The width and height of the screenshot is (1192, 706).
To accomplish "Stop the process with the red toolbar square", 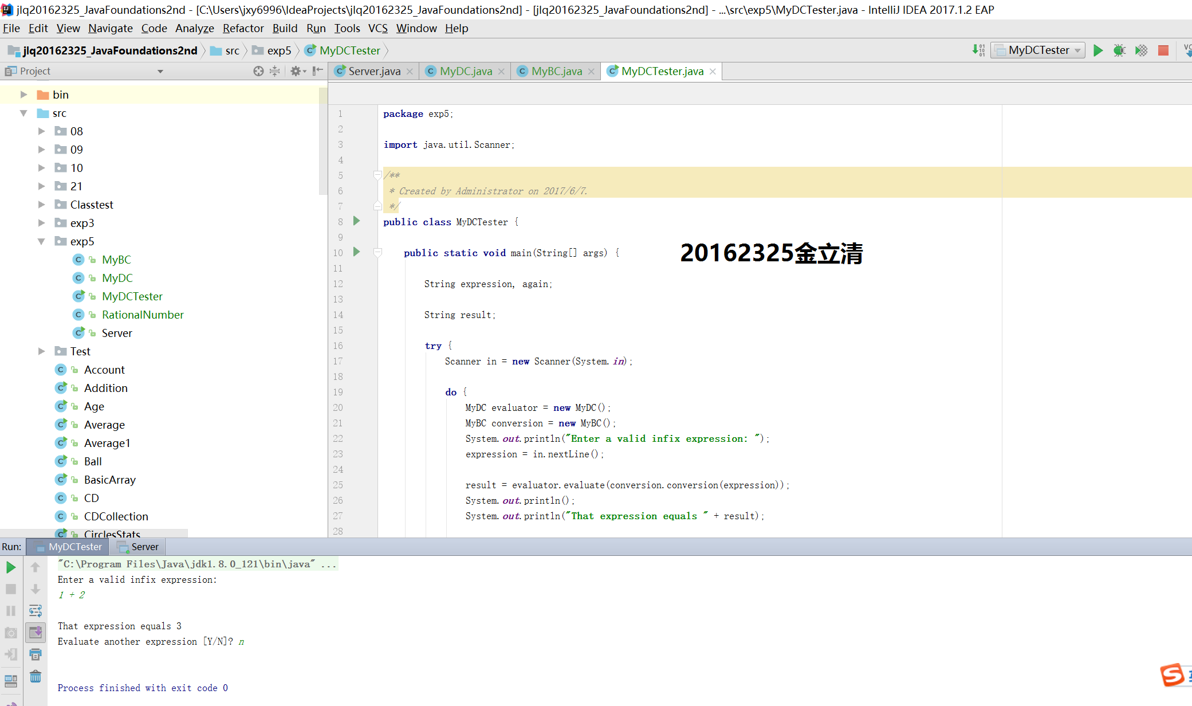I will [1163, 50].
